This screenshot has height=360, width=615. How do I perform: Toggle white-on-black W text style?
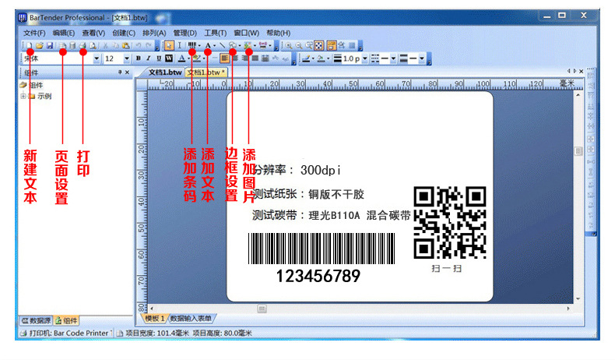pos(169,58)
